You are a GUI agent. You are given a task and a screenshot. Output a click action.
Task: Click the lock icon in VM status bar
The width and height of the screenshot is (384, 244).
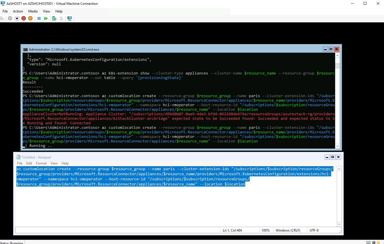click(x=379, y=243)
